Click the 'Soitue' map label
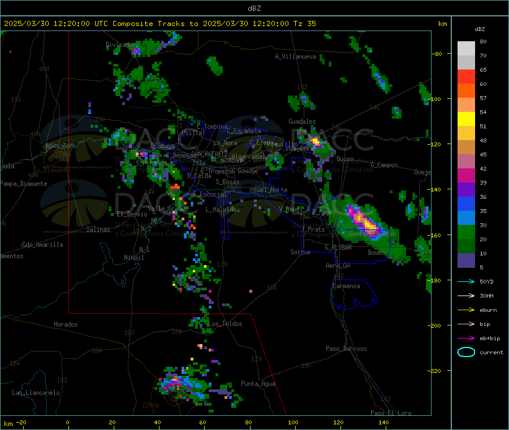This screenshot has width=509, height=430. tap(300, 251)
